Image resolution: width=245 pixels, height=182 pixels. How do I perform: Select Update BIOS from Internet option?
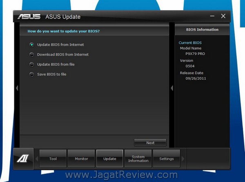pyautogui.click(x=32, y=45)
